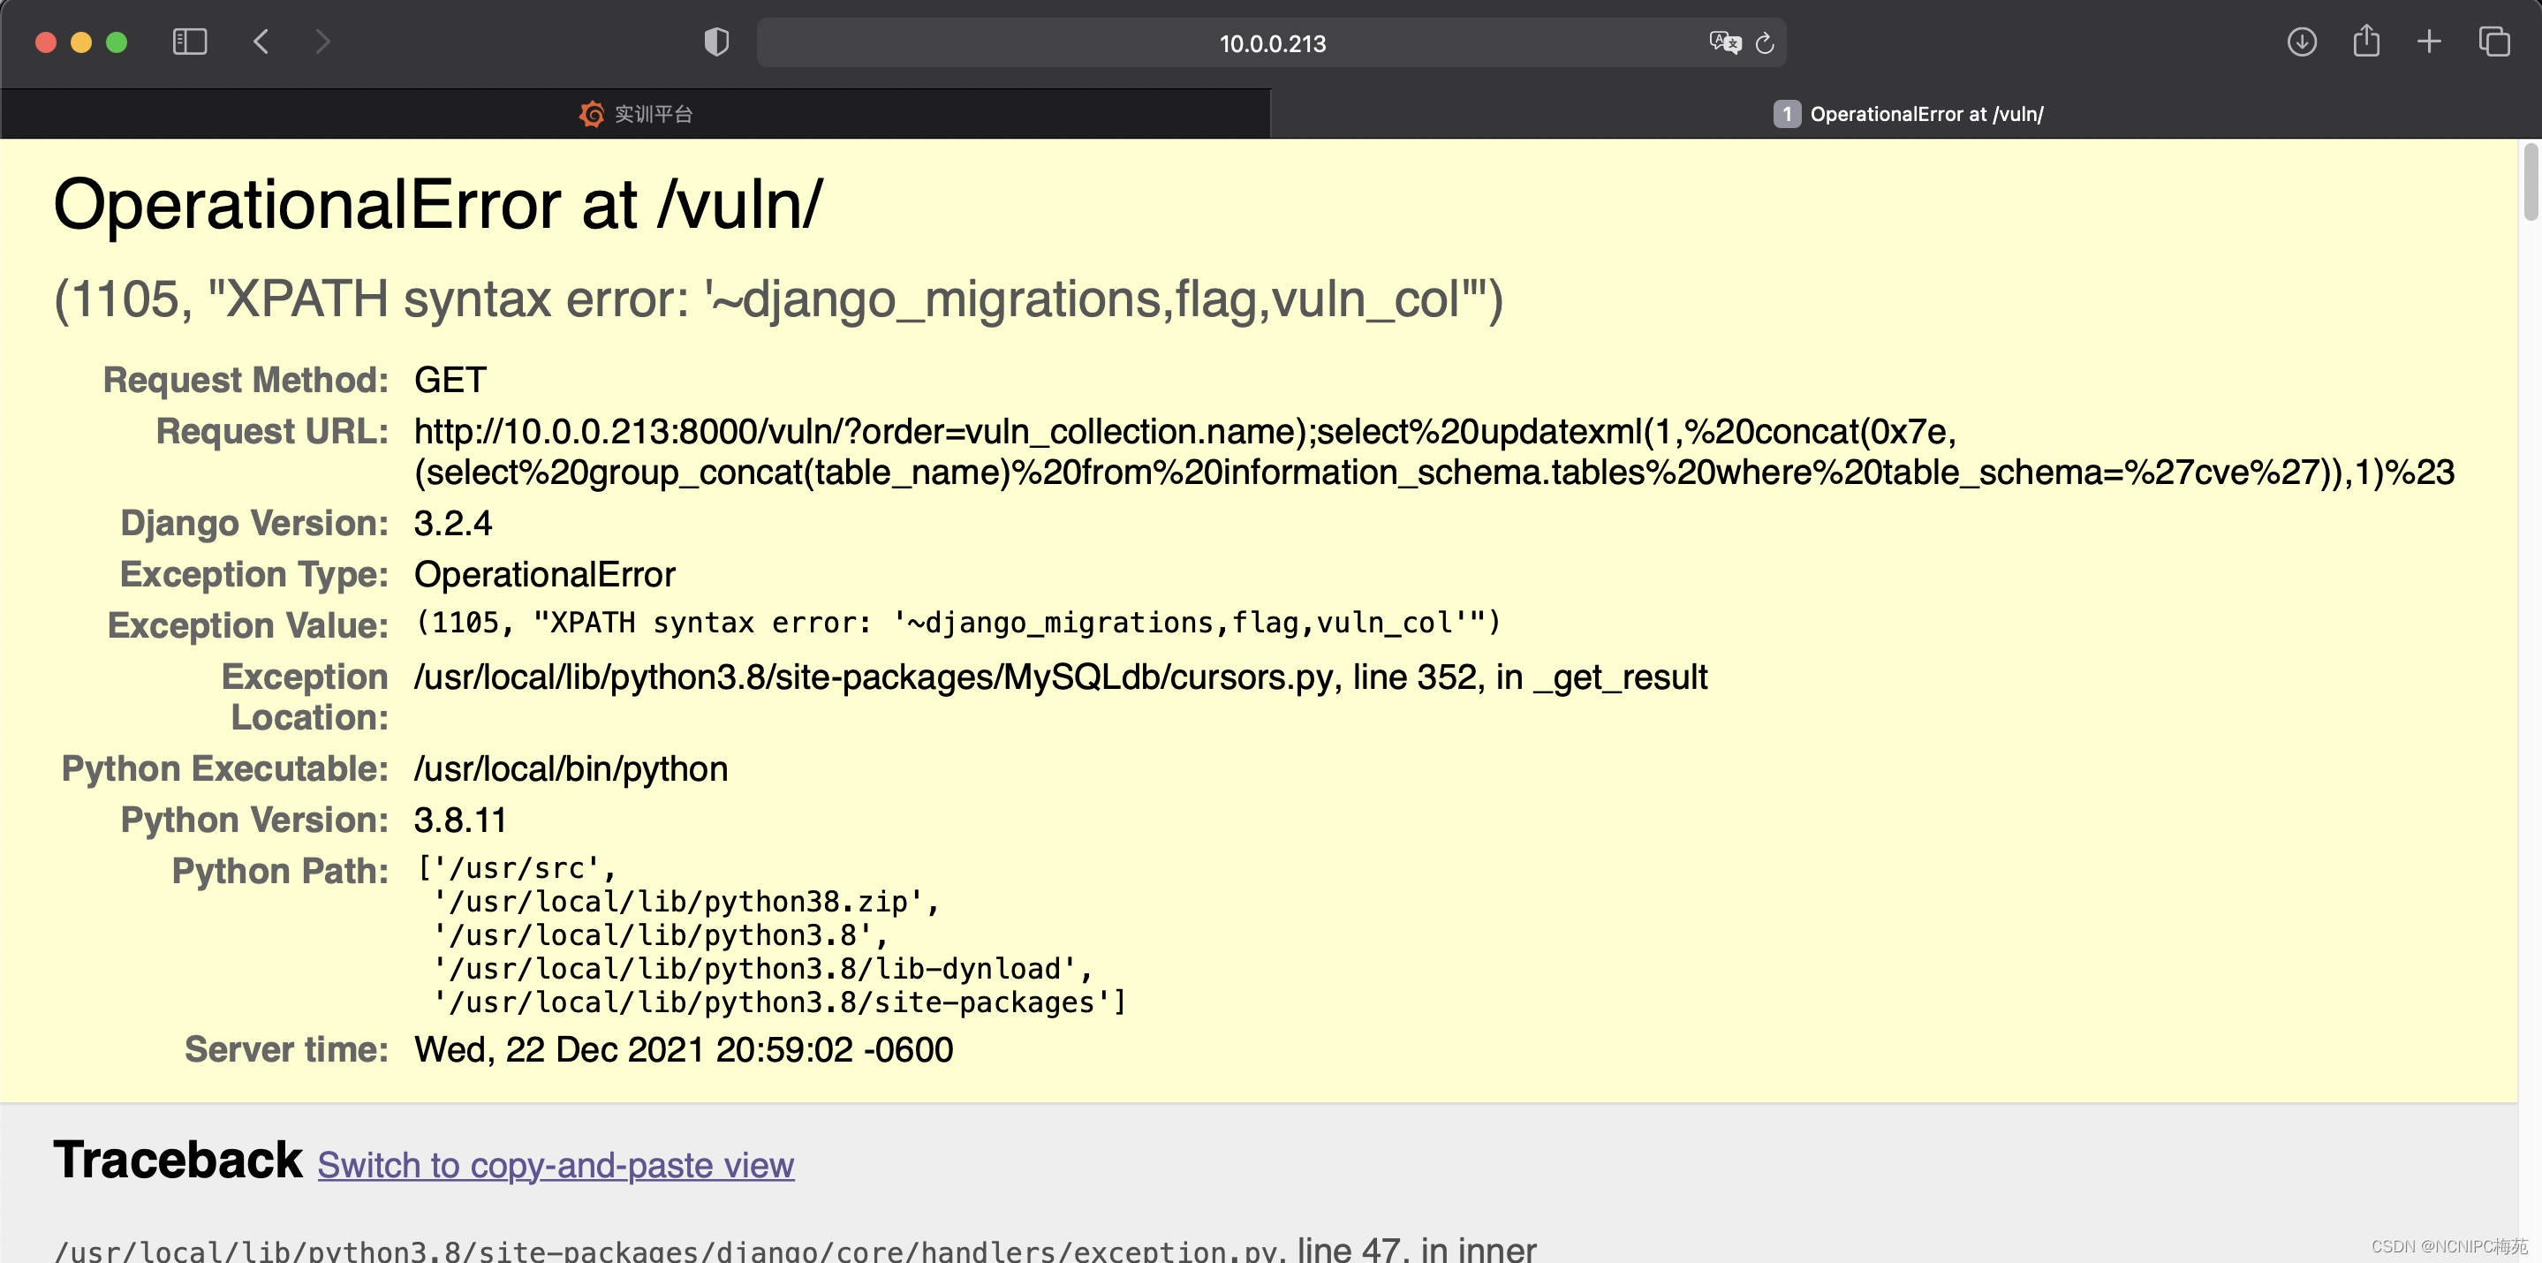Screen dimensions: 2542x1263
Task: Open the privacy shield report icon
Action: [x=716, y=42]
